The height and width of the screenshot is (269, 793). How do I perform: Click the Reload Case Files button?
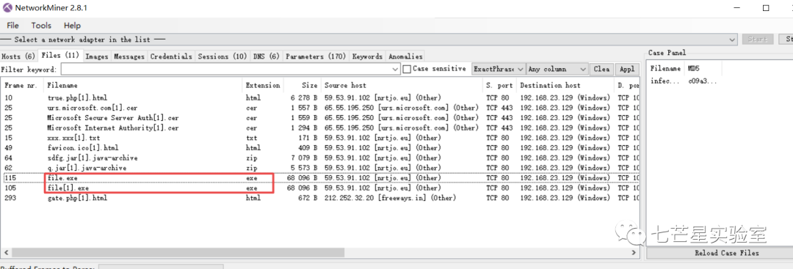pyautogui.click(x=727, y=253)
